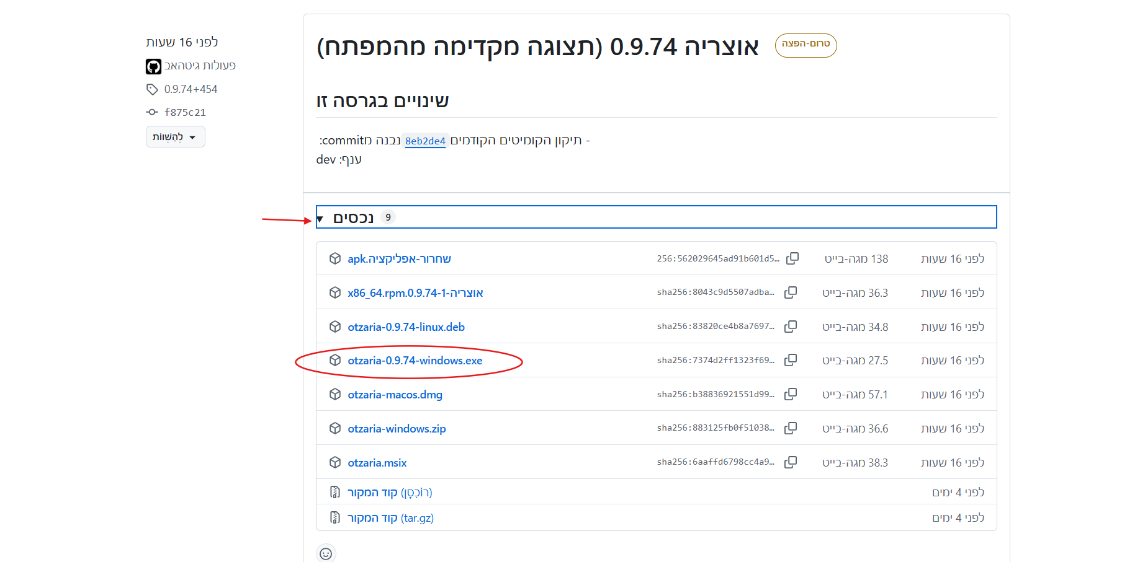Copy SHA256 hash of x86_64.rpm asset
Viewport: 1140px width, 562px height.
coord(791,292)
